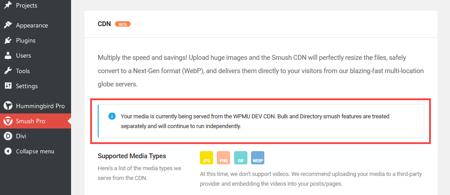This screenshot has height=195, width=450.
Task: Click the Smush Pro logo icon
Action: [x=8, y=121]
